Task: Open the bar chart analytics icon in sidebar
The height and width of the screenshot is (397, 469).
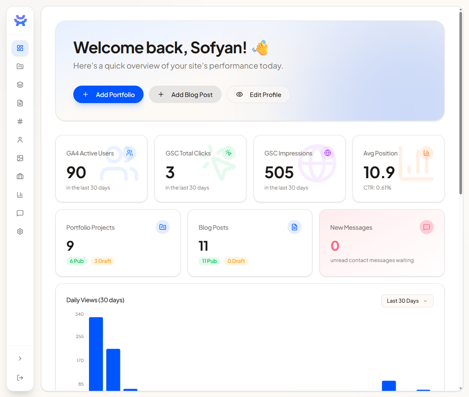Action: pos(20,195)
